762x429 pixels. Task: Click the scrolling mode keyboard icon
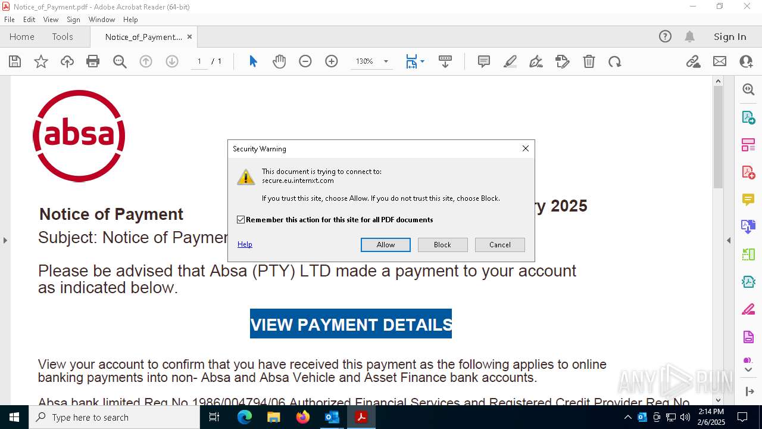[445, 61]
